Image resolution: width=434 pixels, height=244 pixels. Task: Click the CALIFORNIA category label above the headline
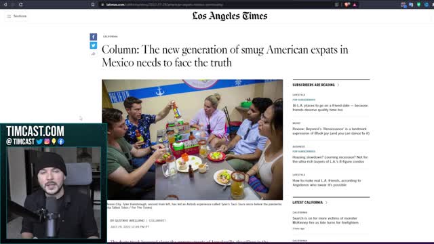tap(110, 37)
